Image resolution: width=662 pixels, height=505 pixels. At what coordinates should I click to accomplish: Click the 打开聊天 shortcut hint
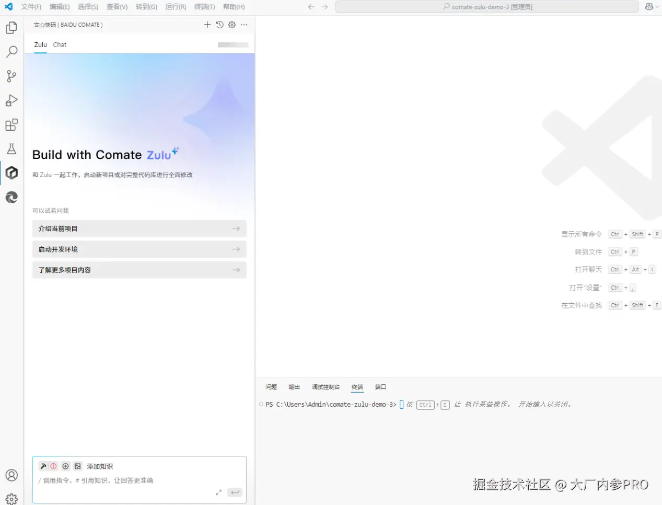coord(588,270)
